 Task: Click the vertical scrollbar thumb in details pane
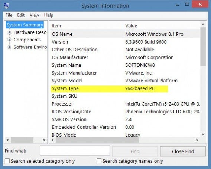(x=203, y=47)
